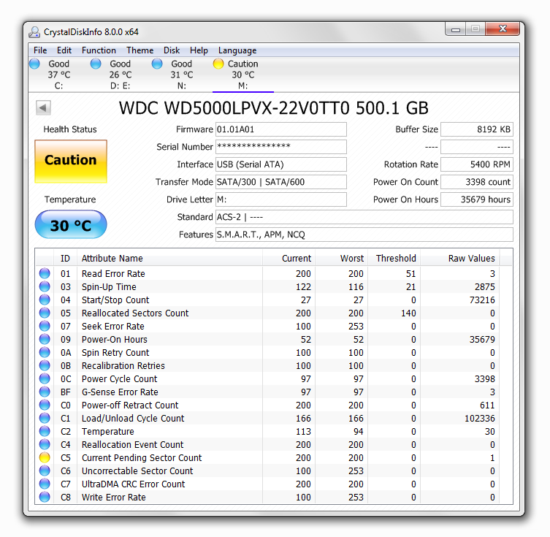The image size is (550, 537).
Task: Open the Function menu
Action: click(x=99, y=50)
